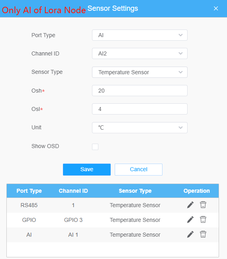This screenshot has width=227, height=259.
Task: Focus the Osh input field
Action: tap(140, 91)
